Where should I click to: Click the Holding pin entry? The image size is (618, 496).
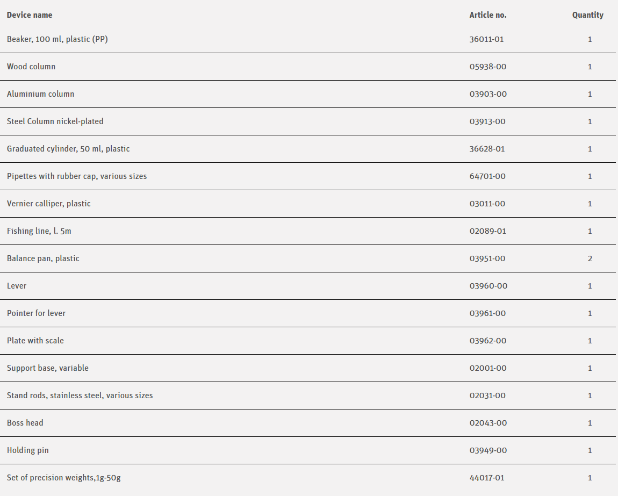coord(28,450)
